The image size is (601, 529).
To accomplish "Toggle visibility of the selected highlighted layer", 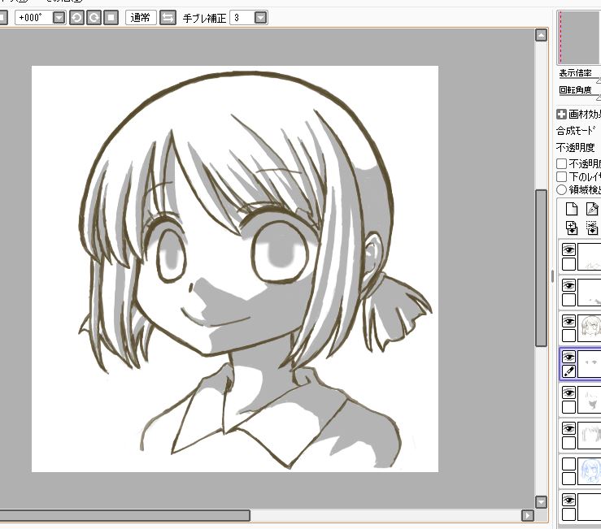I will tap(568, 357).
